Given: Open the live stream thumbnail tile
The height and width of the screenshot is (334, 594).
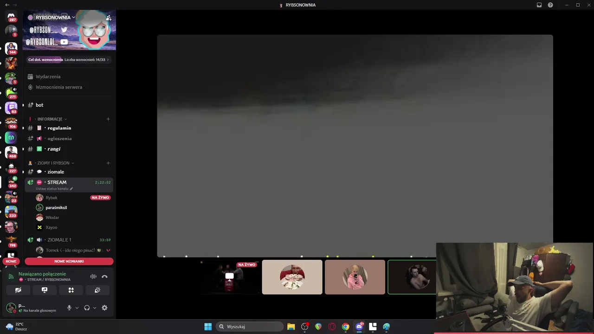Looking at the screenshot, I should [x=229, y=277].
